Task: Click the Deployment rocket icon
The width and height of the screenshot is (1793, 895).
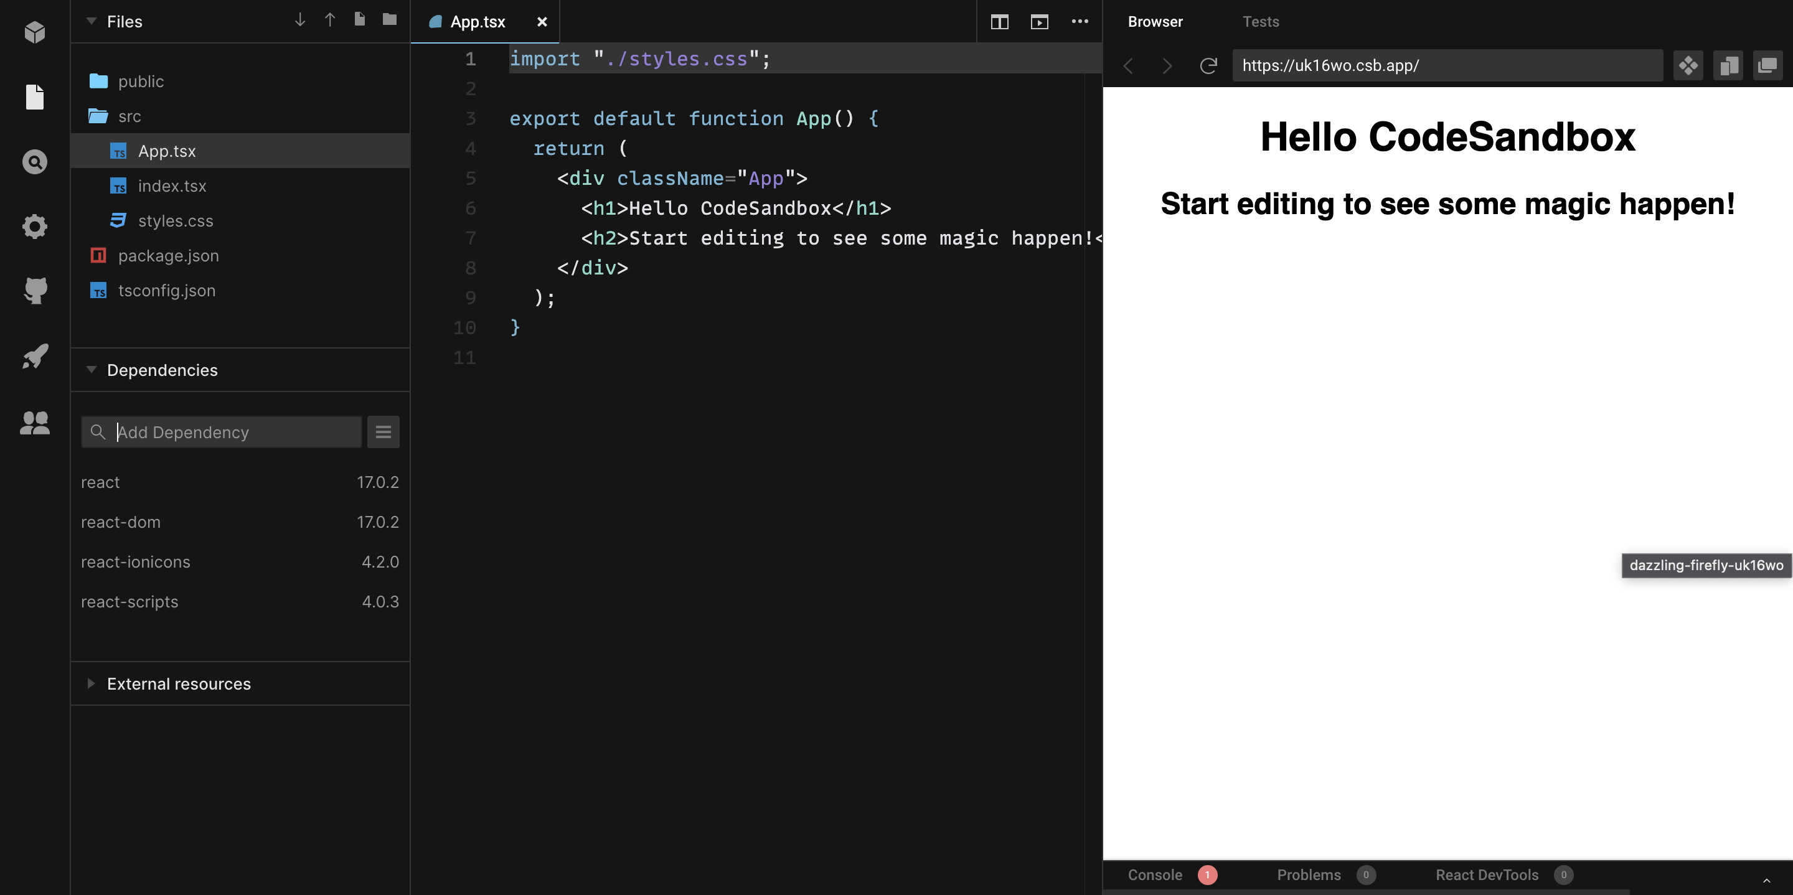Action: coord(35,357)
